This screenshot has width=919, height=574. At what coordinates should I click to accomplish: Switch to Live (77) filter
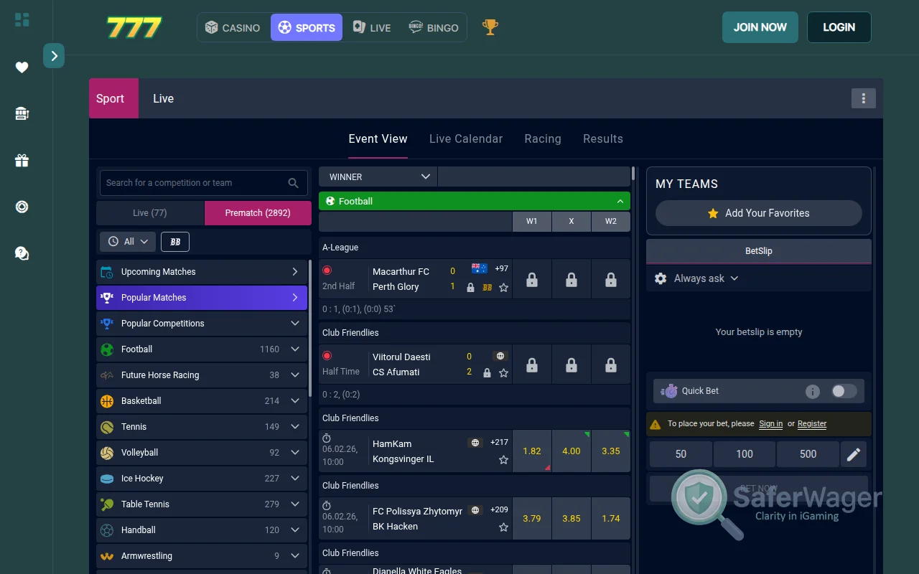tap(149, 213)
